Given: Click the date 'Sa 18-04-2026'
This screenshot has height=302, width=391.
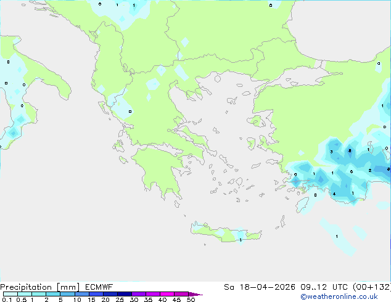Looking at the screenshot, I should click(260, 287).
